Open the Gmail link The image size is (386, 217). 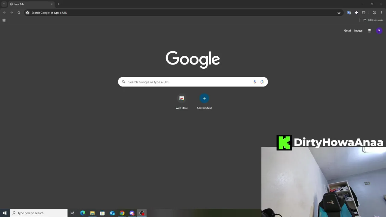[347, 30]
